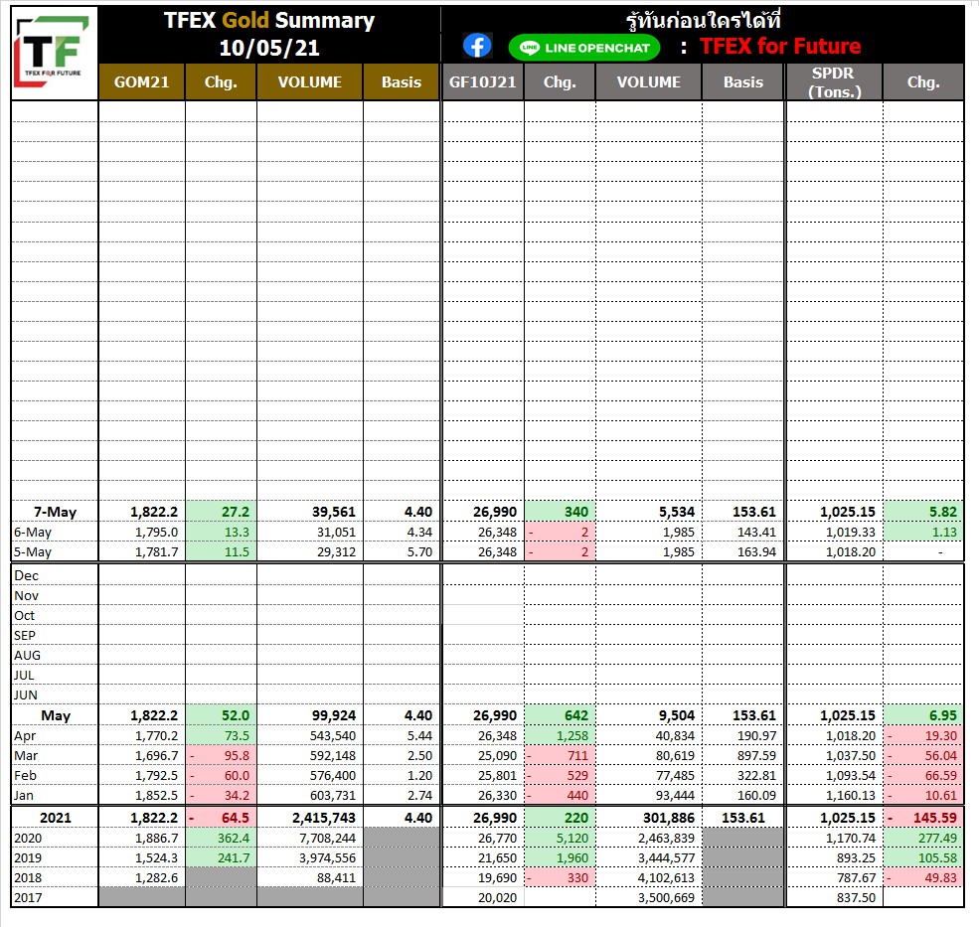Select the 2018 row label
This screenshot has width=979, height=927.
click(x=28, y=878)
